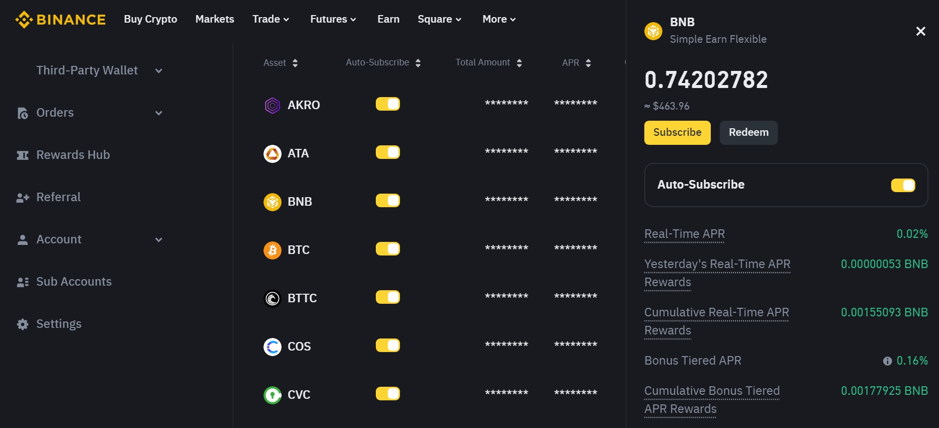Click the Orders sidebar icon

coord(23,113)
